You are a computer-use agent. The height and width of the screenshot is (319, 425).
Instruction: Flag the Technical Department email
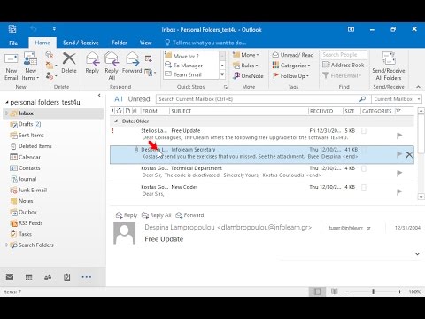pyautogui.click(x=399, y=173)
